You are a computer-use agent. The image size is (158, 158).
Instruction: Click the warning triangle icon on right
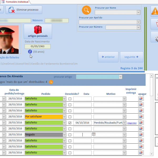click(x=155, y=11)
